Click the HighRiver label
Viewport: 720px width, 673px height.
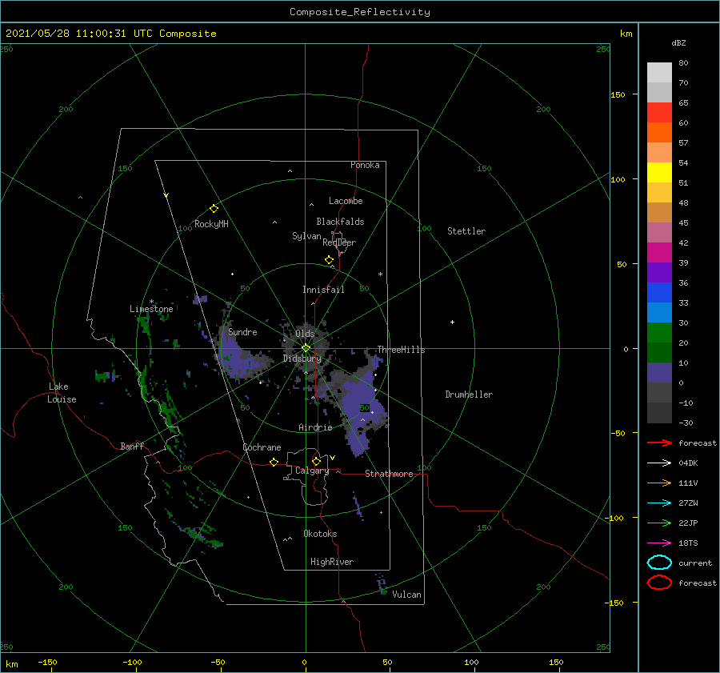coord(332,562)
